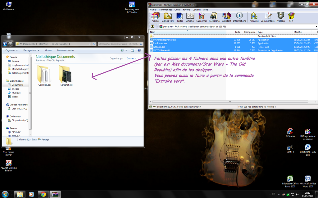Screen dimensions: 318x198
Task: Select the DAEMON Tools Lite desktop icon
Action: (x=308, y=150)
